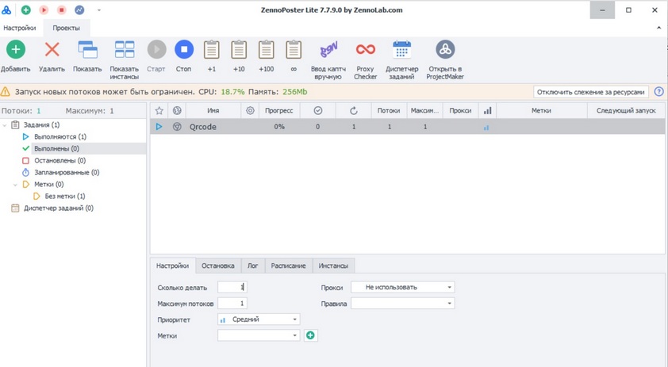Click the play icon in Qrcode row
The image size is (668, 367).
[x=159, y=127]
